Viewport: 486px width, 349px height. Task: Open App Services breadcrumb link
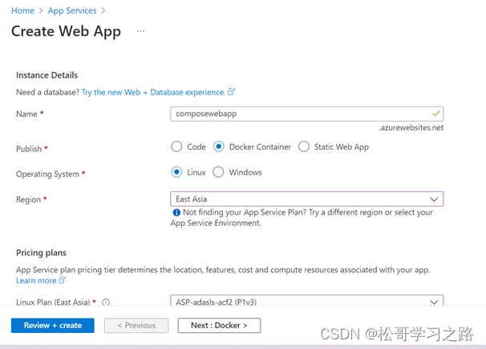[72, 10]
